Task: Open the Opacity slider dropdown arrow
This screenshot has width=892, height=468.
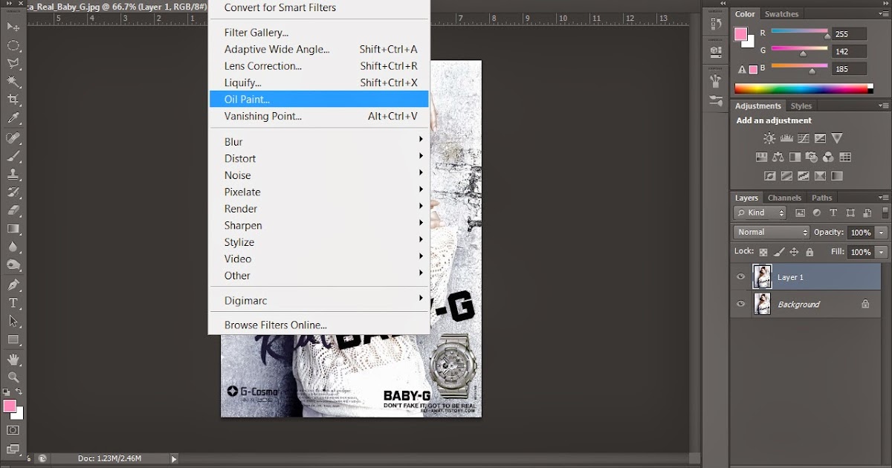Action: coord(882,233)
